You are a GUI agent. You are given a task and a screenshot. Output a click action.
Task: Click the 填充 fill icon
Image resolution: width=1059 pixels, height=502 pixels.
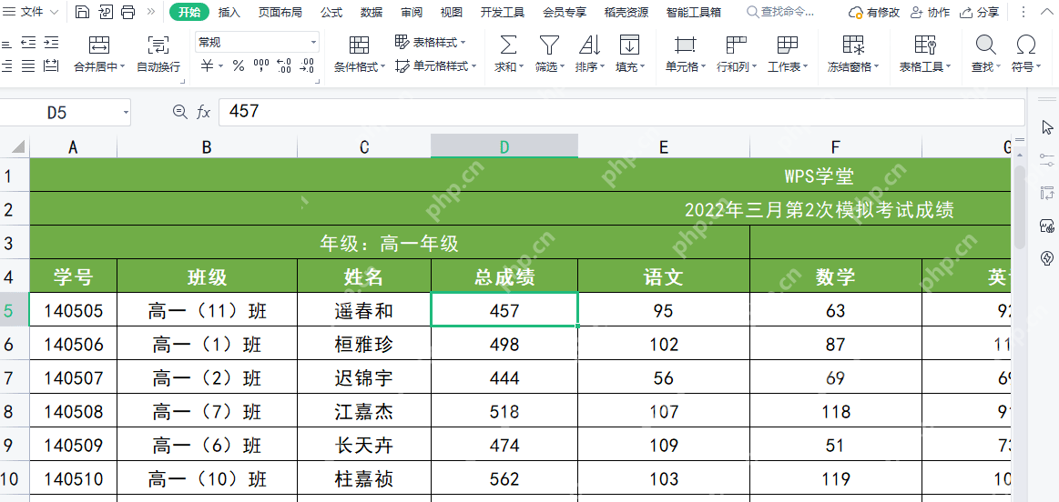click(629, 45)
